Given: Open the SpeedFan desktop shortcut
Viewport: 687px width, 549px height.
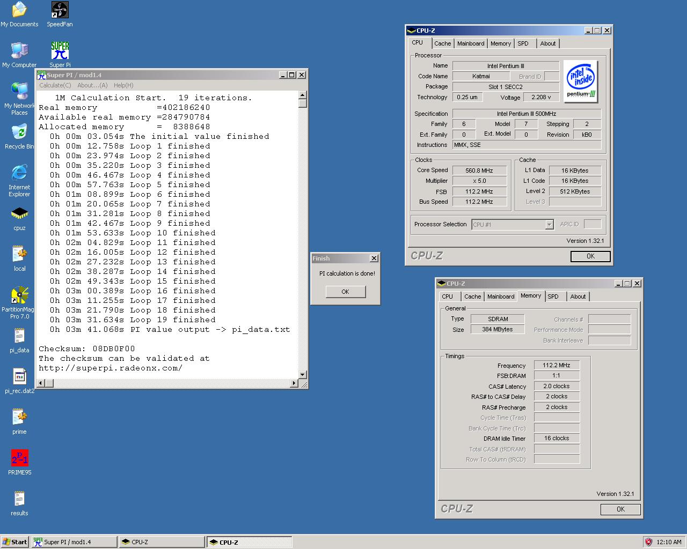Looking at the screenshot, I should pyautogui.click(x=60, y=14).
